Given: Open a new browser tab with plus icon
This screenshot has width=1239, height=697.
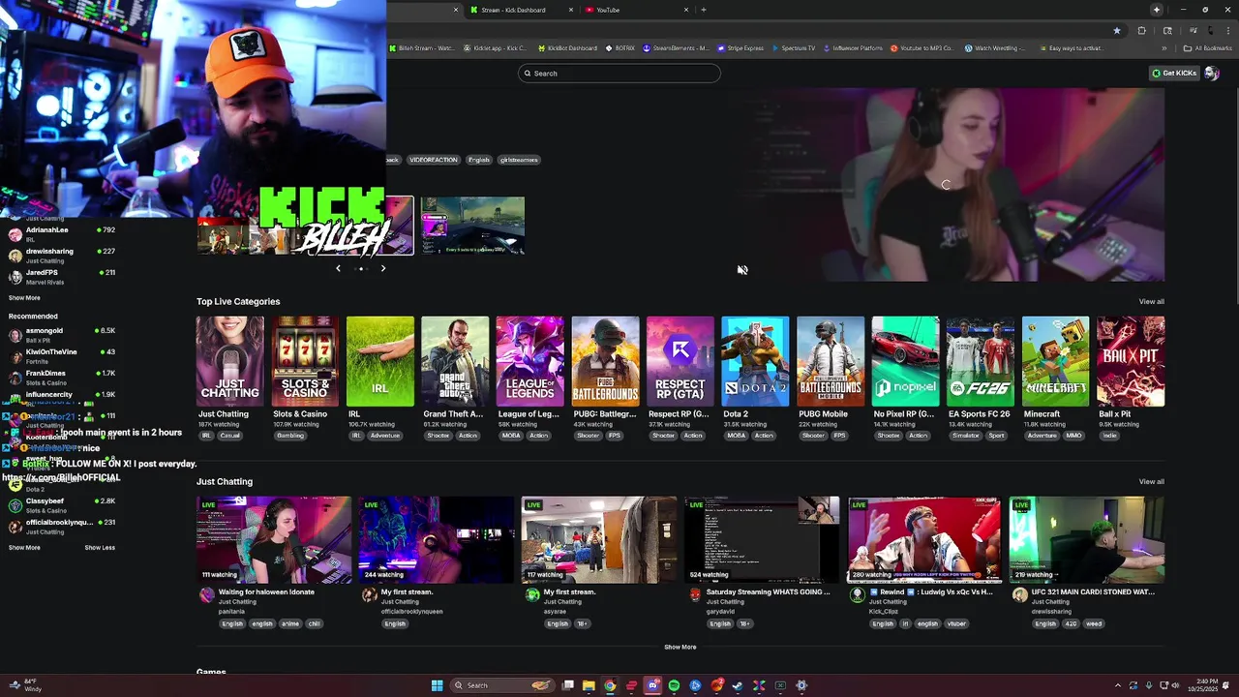Looking at the screenshot, I should [704, 10].
